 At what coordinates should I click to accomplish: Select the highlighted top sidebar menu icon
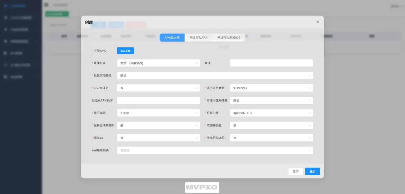(x=5, y=6)
